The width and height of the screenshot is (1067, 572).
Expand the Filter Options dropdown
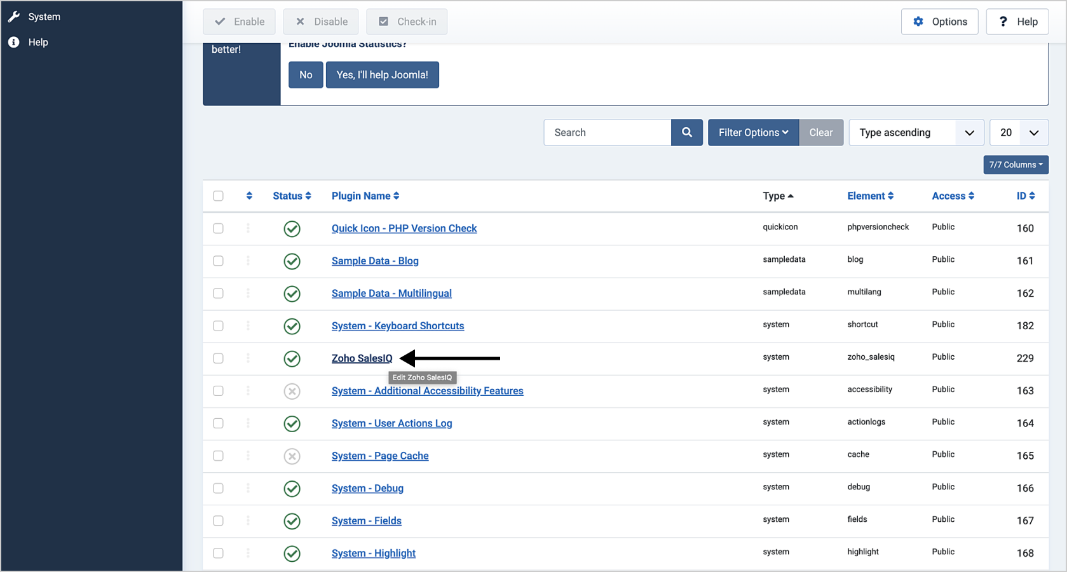point(753,132)
